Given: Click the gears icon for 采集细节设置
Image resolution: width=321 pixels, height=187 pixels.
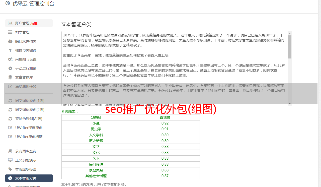Looking at the screenshot, I should click(10, 59).
